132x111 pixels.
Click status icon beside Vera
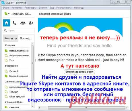pos(6,60)
